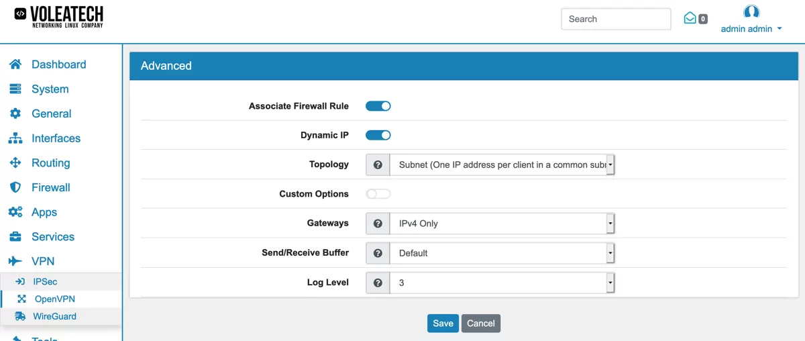Viewport: 805px width, 341px height.
Task: Click the admin user avatar icon
Action: (x=751, y=12)
